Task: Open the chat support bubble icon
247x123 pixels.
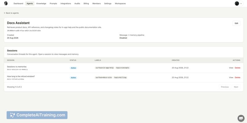Action: [x=241, y=118]
